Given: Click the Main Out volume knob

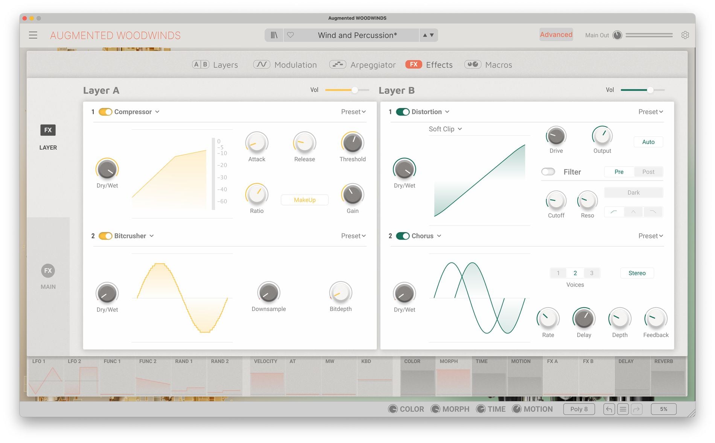Looking at the screenshot, I should pyautogui.click(x=617, y=35).
